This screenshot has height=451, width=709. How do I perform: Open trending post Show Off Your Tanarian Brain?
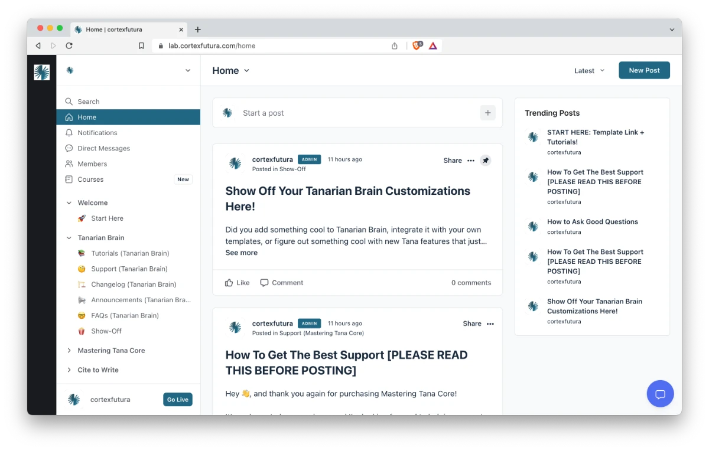pos(594,306)
